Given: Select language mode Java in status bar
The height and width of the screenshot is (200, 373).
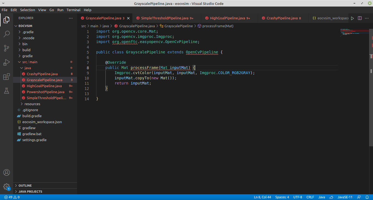Looking at the screenshot, I should [x=322, y=197].
